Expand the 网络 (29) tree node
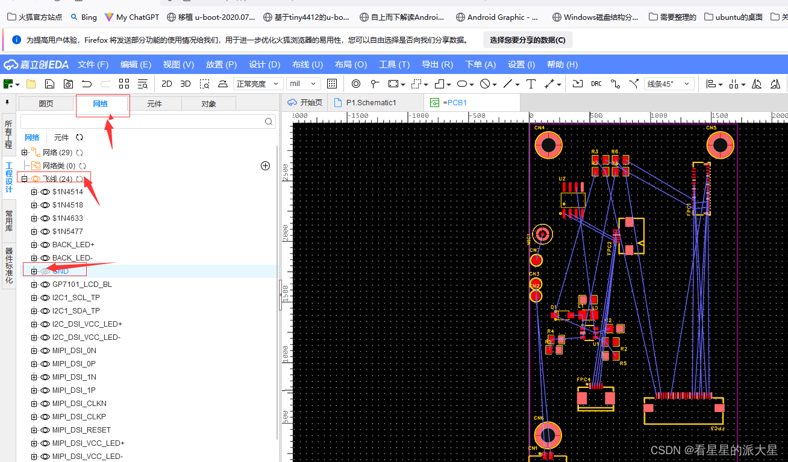The image size is (788, 462). [x=25, y=153]
